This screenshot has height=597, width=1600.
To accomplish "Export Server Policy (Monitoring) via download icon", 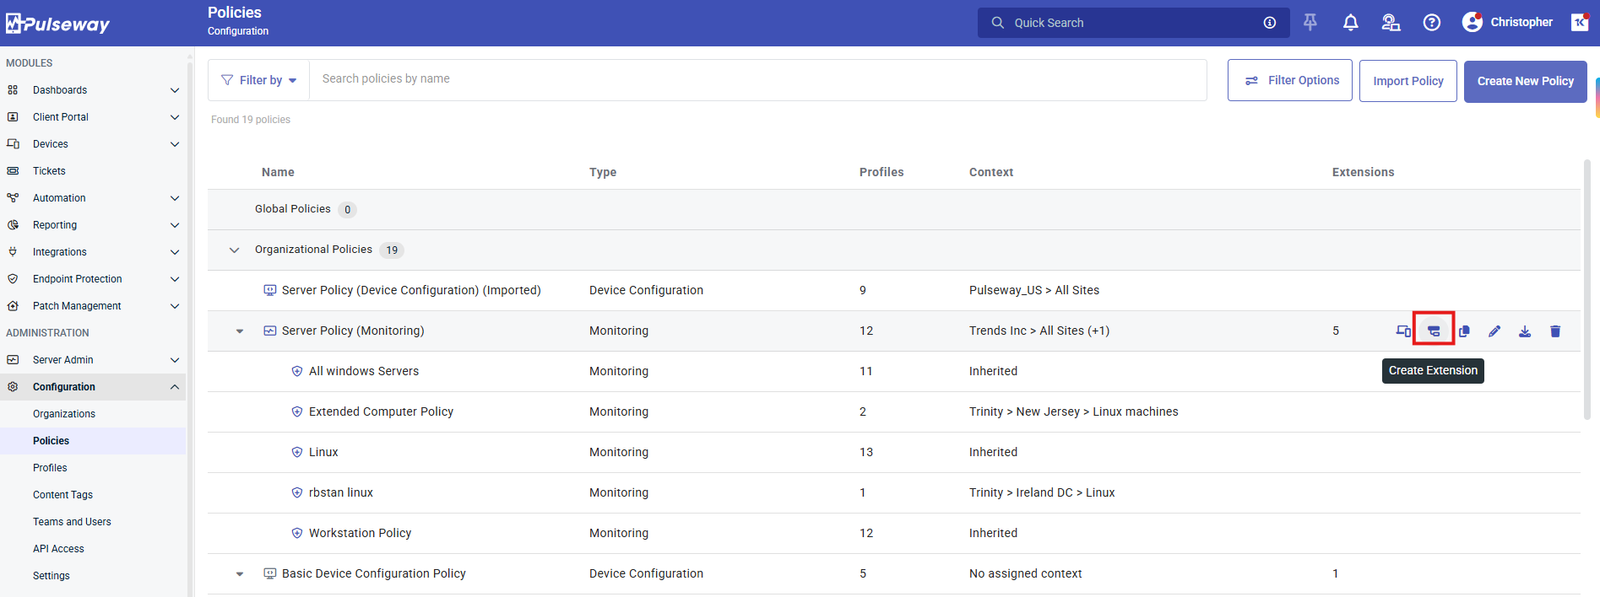I will [1525, 331].
